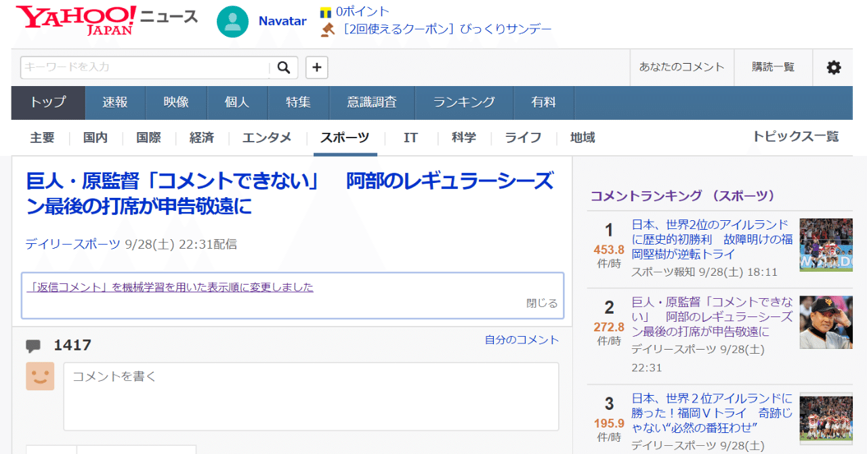Open the Navatar profile avatar icon
Screen dimensions: 867x454
pyautogui.click(x=232, y=21)
